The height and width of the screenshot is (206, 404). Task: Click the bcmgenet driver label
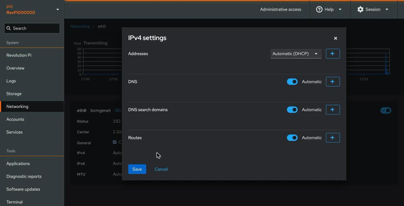[100, 110]
